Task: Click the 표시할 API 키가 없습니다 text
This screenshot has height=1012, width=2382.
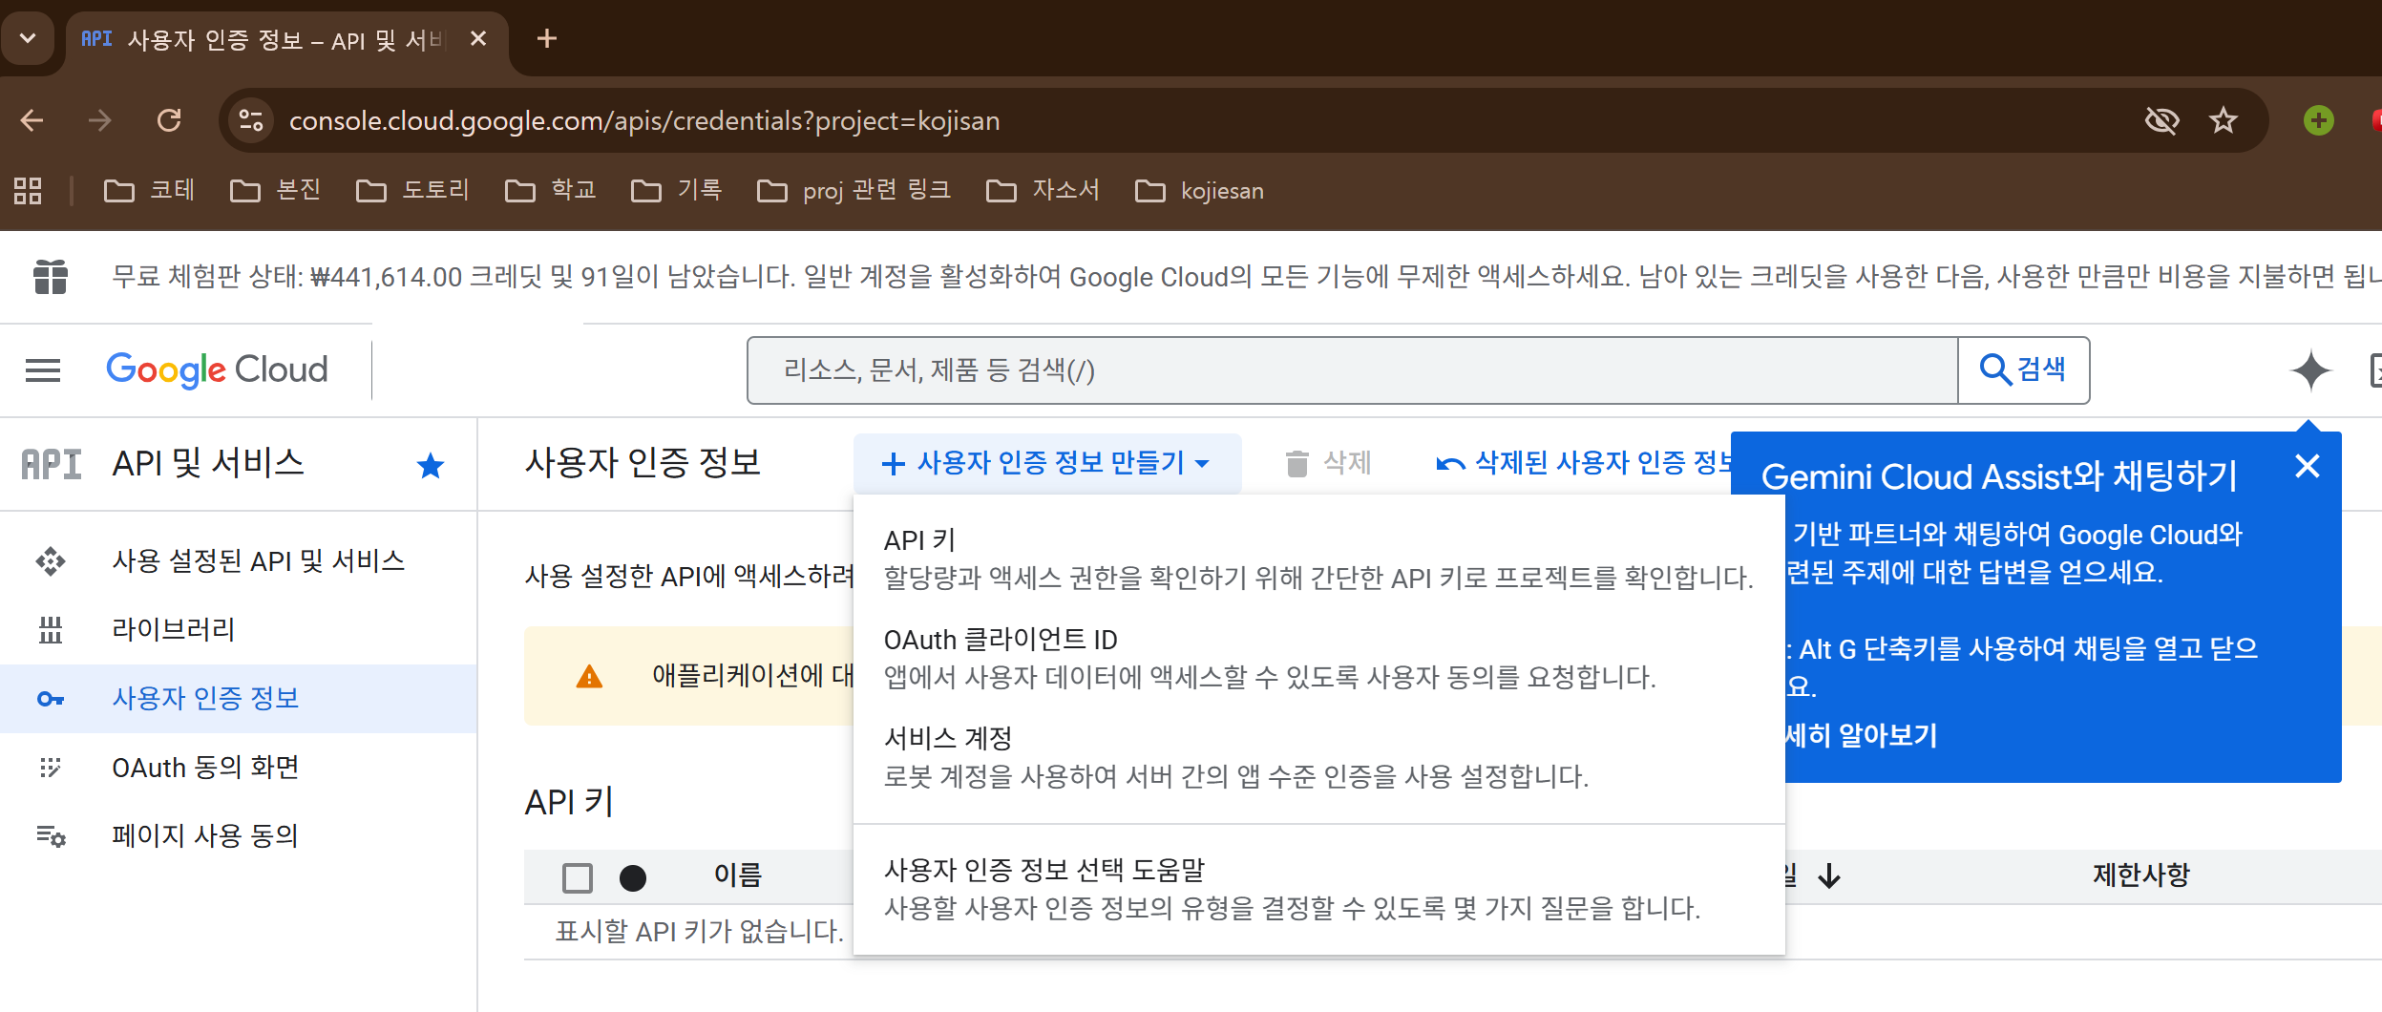Action: [x=700, y=931]
